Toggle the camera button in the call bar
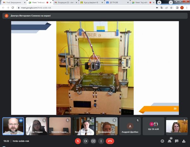 85,141
